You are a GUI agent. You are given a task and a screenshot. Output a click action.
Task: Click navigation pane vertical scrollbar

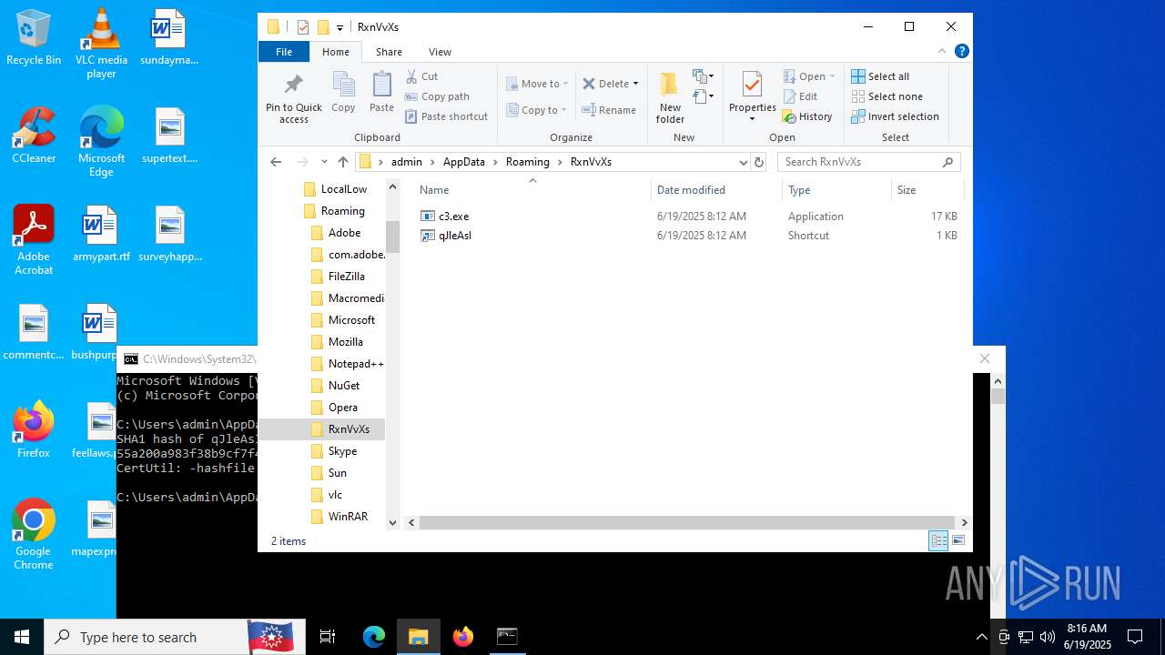click(393, 237)
